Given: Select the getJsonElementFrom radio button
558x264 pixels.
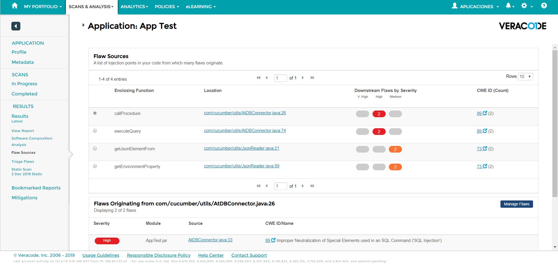Looking at the screenshot, I should [95, 149].
